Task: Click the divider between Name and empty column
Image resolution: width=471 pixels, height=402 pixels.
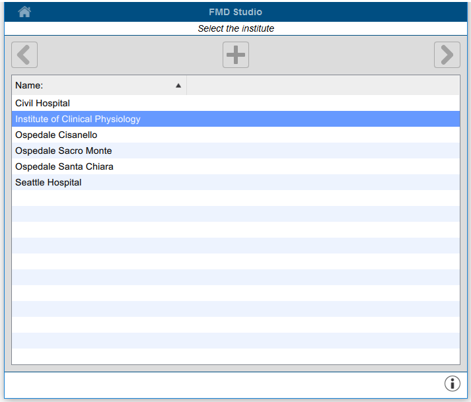Action: 187,85
